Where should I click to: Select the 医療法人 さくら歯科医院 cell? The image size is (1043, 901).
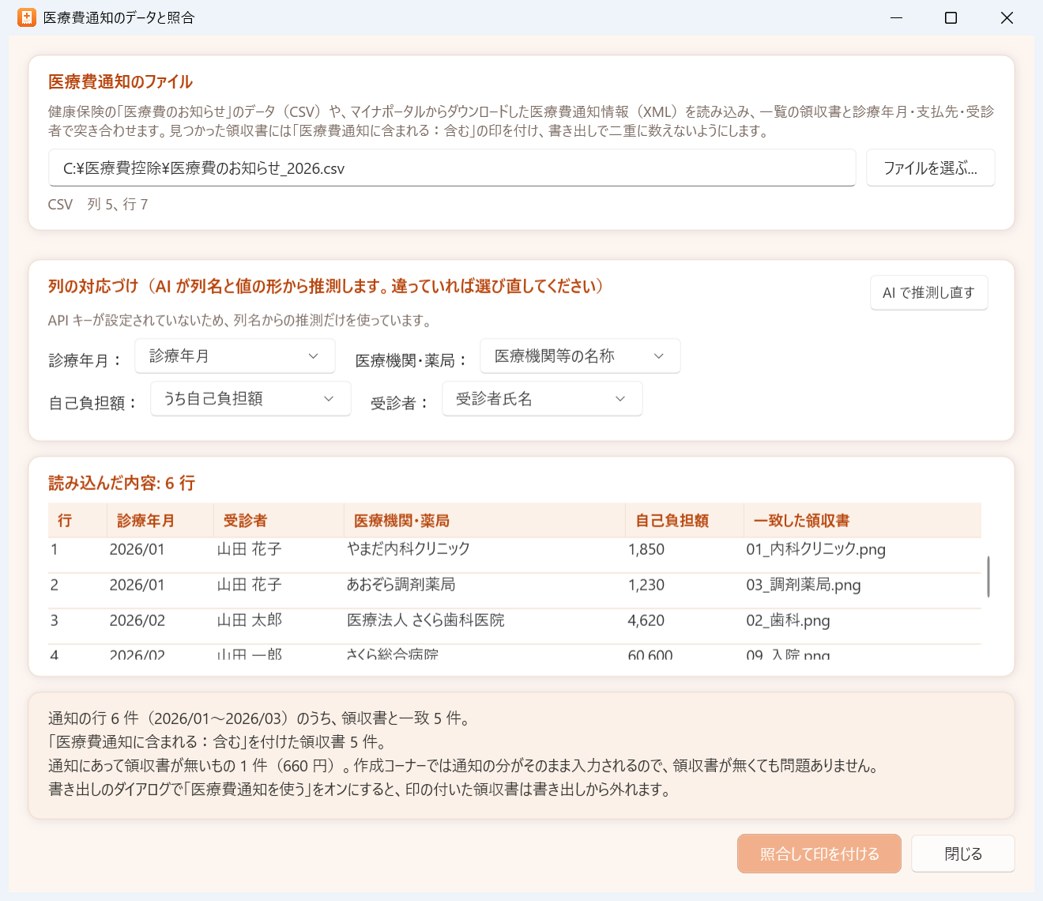[x=425, y=620]
